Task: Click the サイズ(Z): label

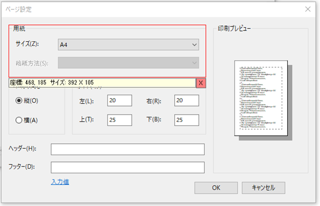Action: (27, 43)
